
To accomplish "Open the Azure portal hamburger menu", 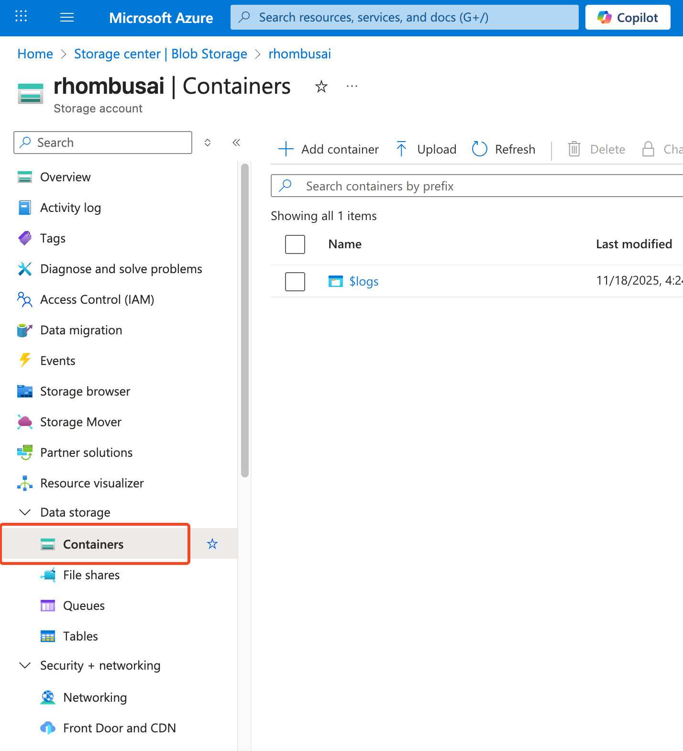I will tap(67, 18).
